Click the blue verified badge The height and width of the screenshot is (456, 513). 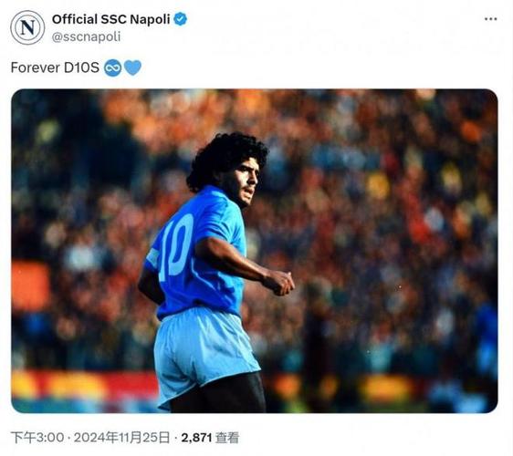180,19
